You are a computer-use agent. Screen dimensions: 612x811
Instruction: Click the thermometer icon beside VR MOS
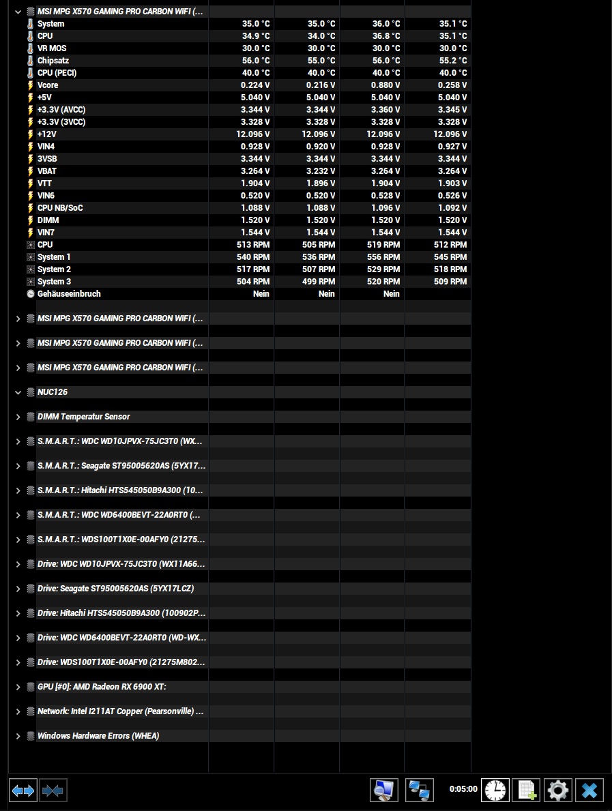pos(31,48)
